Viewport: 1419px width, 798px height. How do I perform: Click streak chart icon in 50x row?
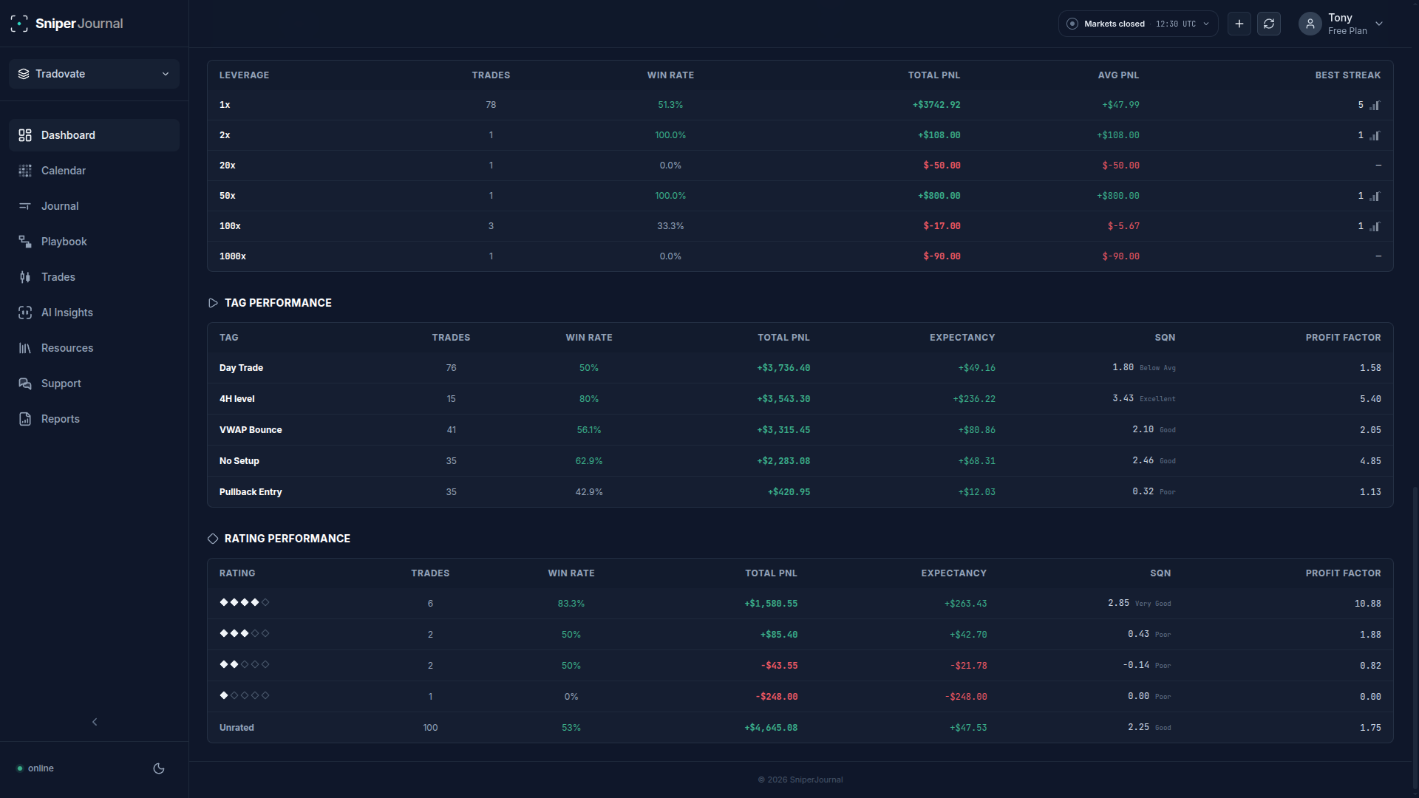pyautogui.click(x=1375, y=197)
